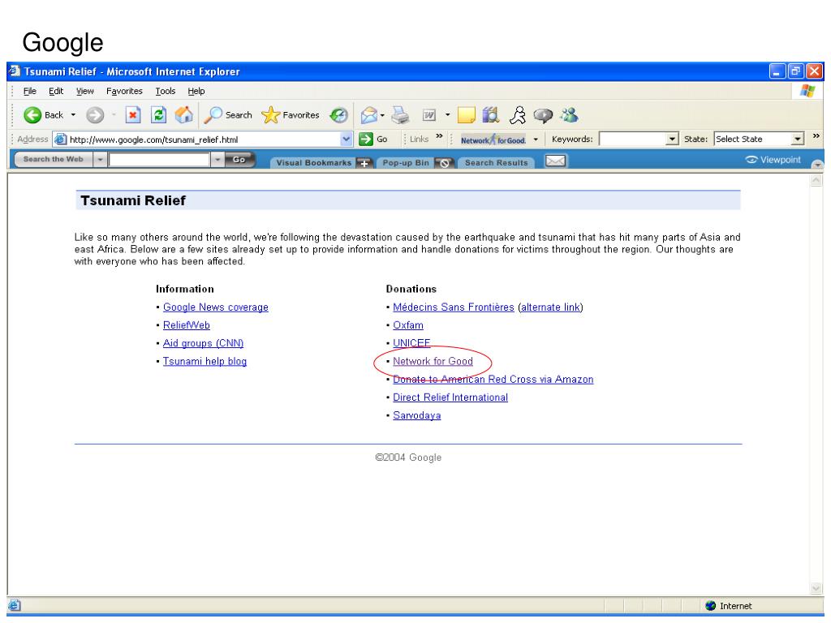Click the Network for Good toolbar logo
Screen dimensions: 831x623
(x=493, y=140)
